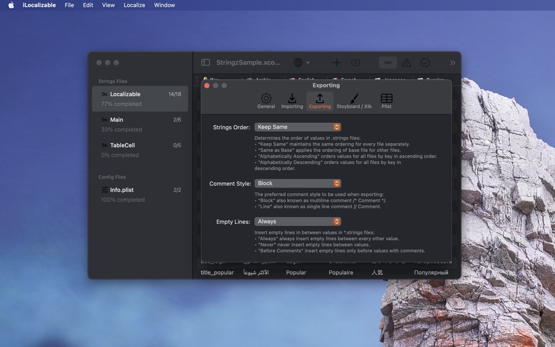
Task: Click the '0/5' count for TableCell
Action: (177, 145)
